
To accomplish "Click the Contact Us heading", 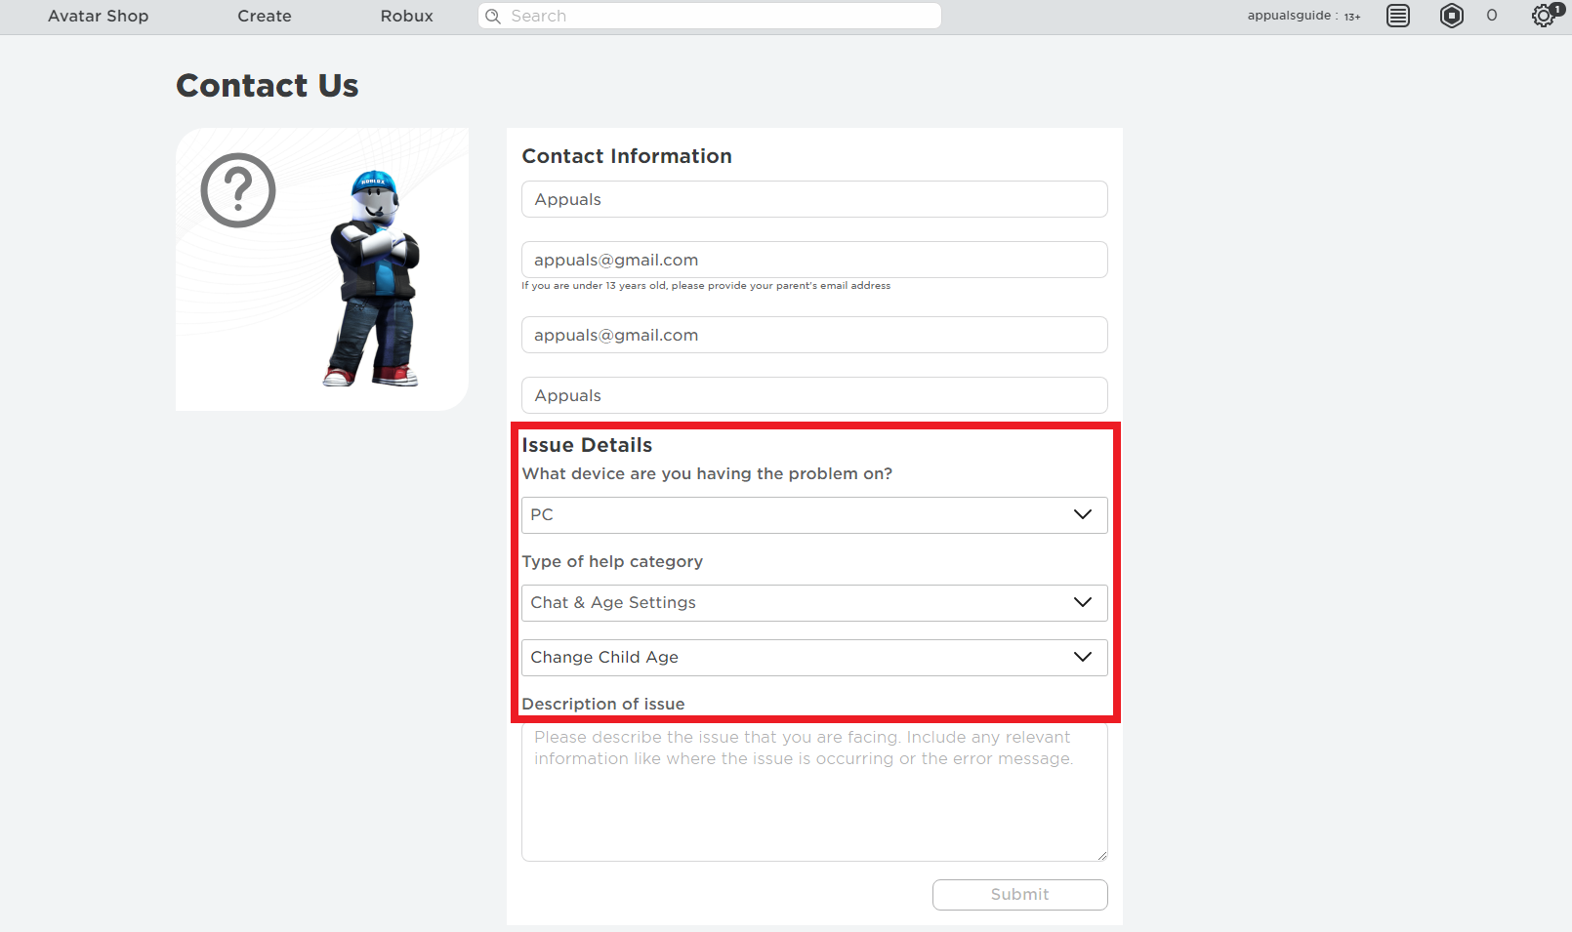I will point(268,86).
